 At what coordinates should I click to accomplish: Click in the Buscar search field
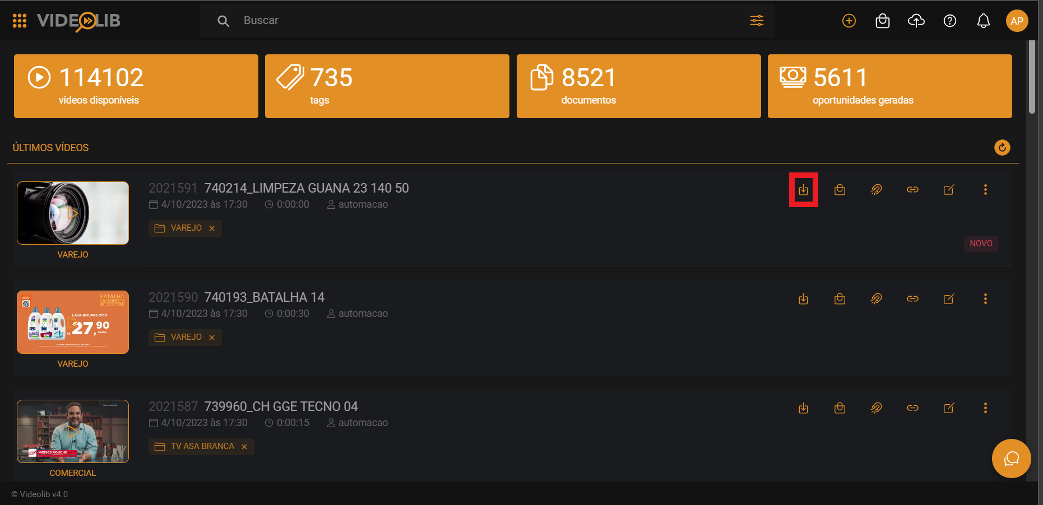point(488,21)
